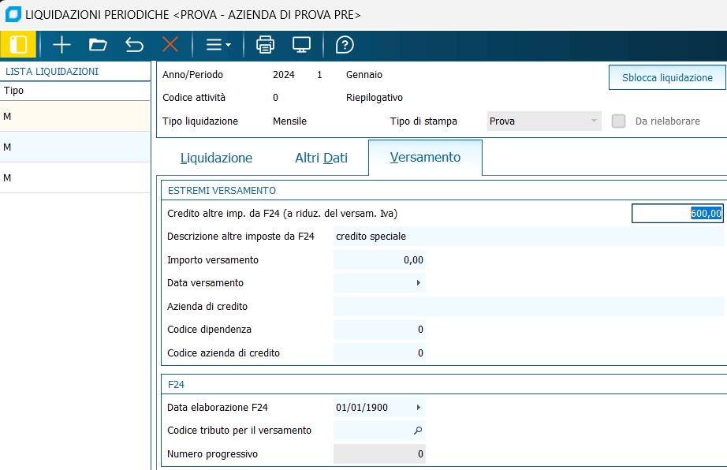Open the Data versamento date picker arrow
The width and height of the screenshot is (727, 470).
point(418,282)
